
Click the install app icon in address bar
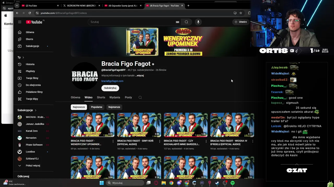(235, 13)
